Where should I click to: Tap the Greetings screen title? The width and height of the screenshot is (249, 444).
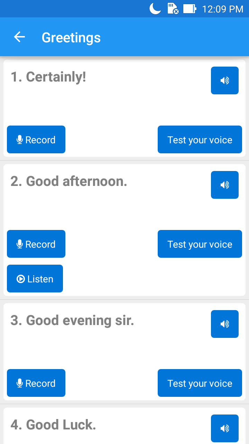click(71, 37)
